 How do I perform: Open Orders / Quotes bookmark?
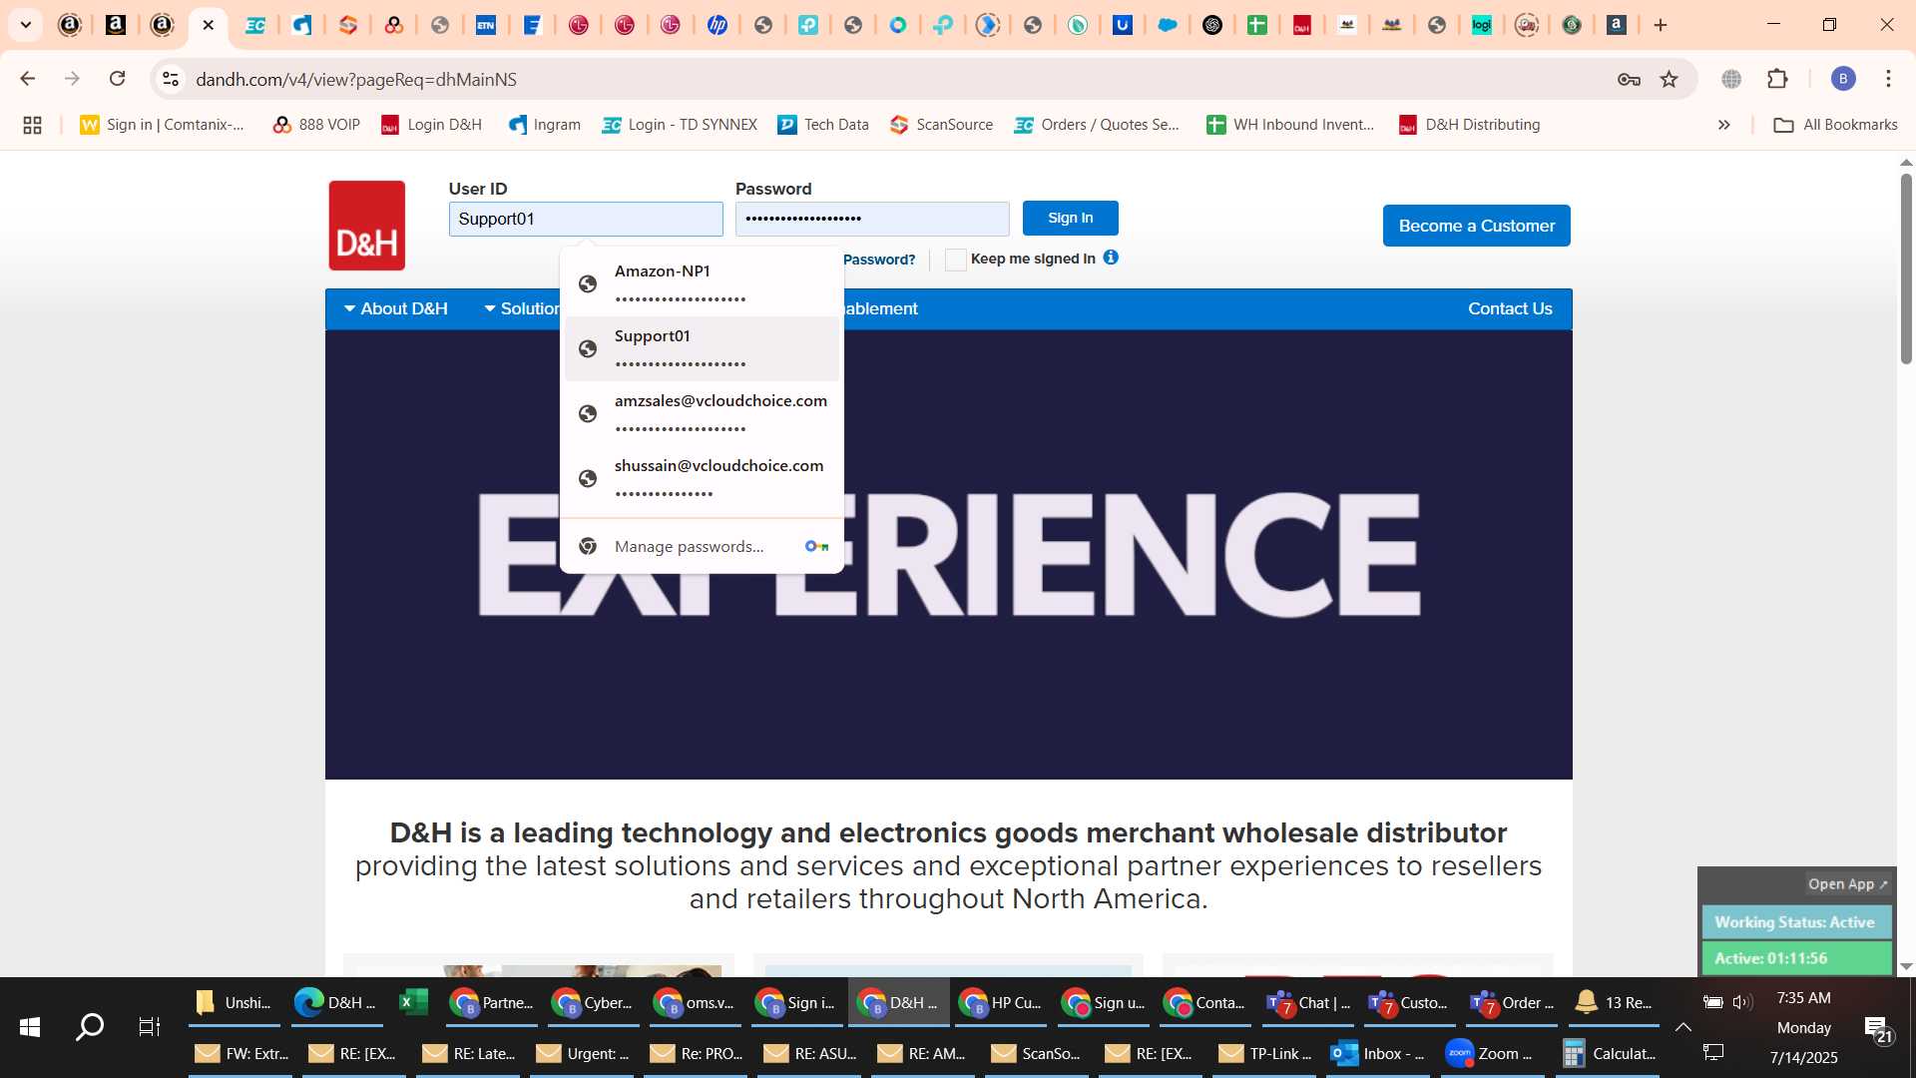(x=1098, y=125)
